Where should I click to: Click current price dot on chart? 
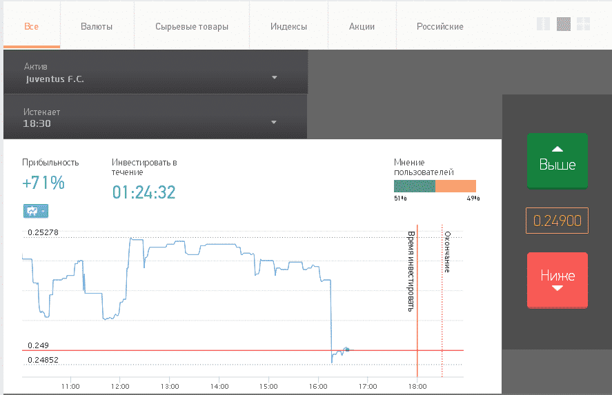point(347,350)
